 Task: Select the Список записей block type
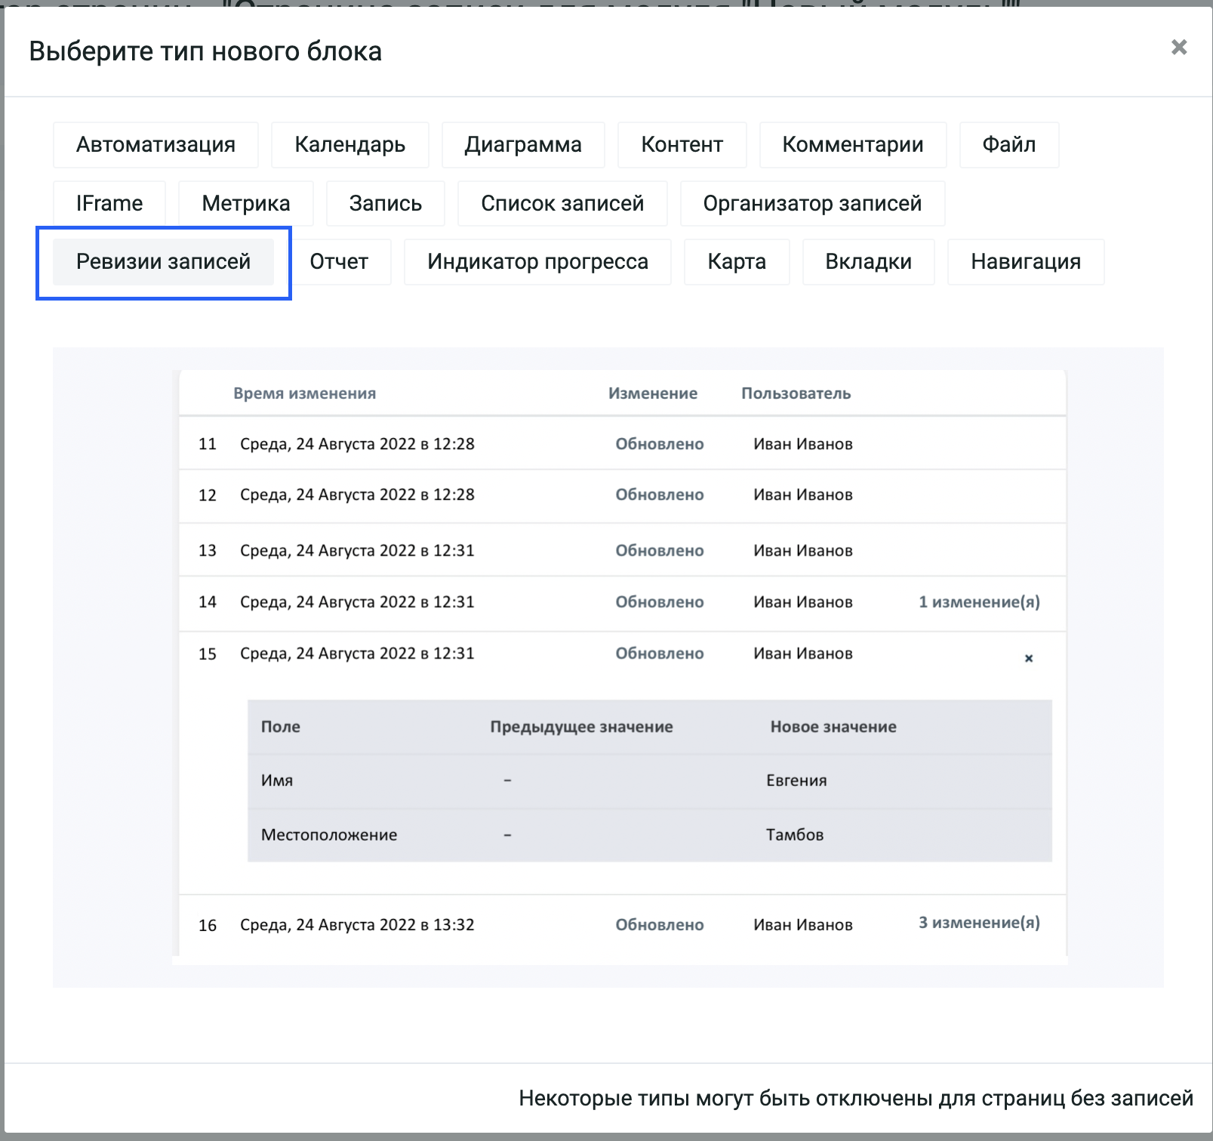click(562, 203)
